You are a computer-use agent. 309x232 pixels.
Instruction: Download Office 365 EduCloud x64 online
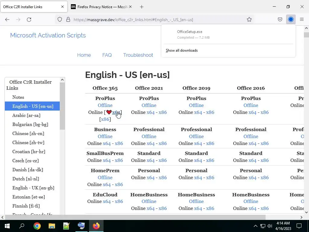(x=107, y=201)
